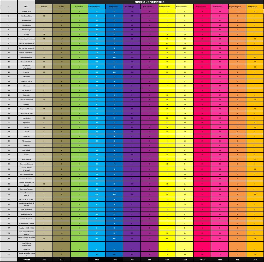Image resolution: width=264 pixels, height=262 pixels.
Task: Select the Carlos Pantoja column header
Action: click(x=220, y=6)
